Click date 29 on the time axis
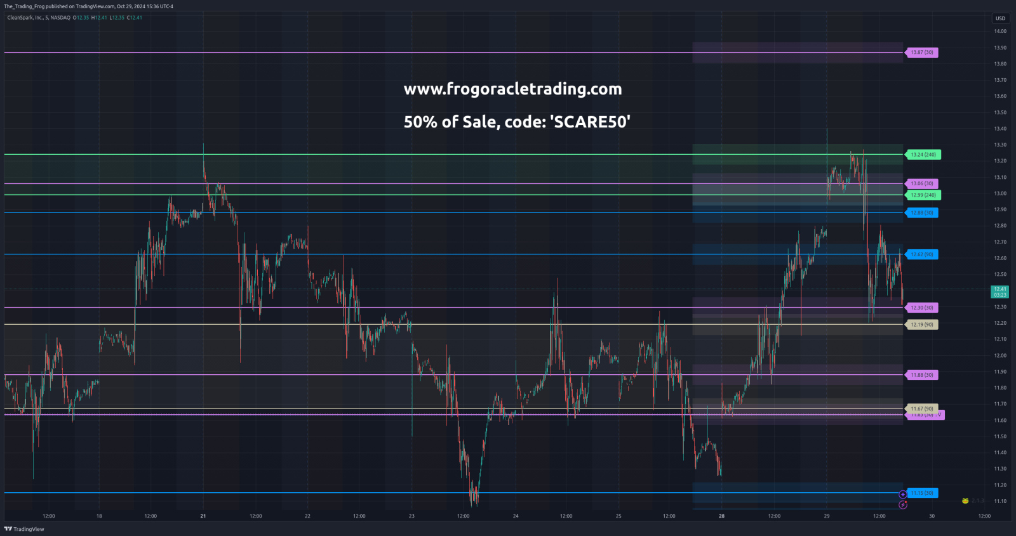The height and width of the screenshot is (536, 1016). [x=827, y=516]
